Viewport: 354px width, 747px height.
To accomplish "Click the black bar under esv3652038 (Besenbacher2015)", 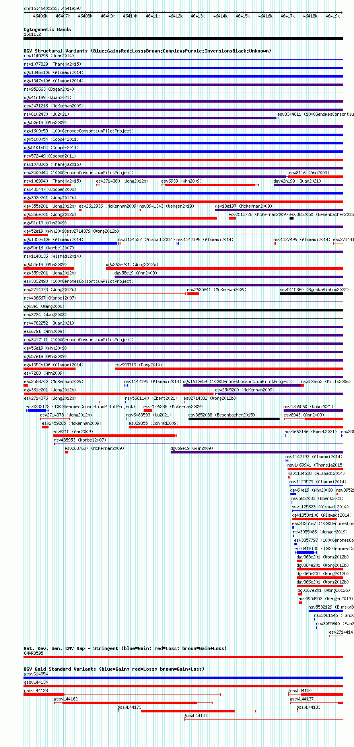I will pyautogui.click(x=234, y=419).
